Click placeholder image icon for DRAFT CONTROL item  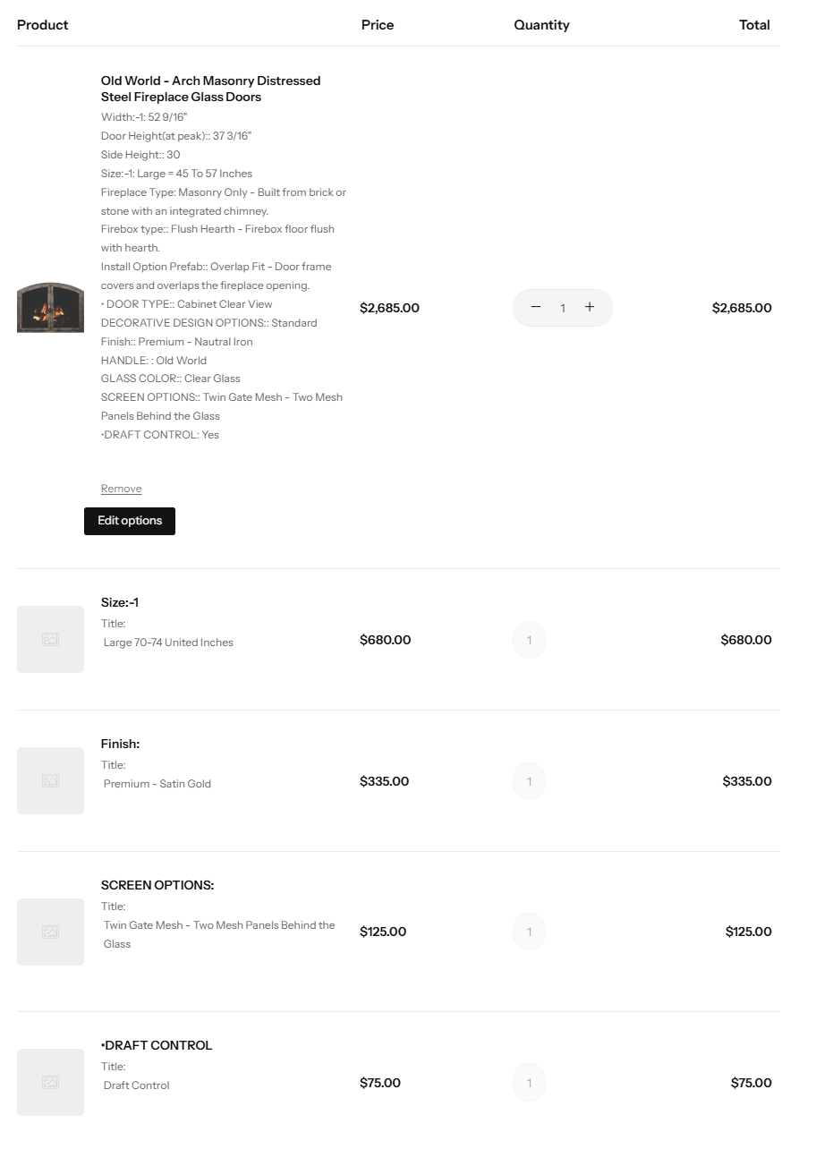click(x=50, y=1082)
